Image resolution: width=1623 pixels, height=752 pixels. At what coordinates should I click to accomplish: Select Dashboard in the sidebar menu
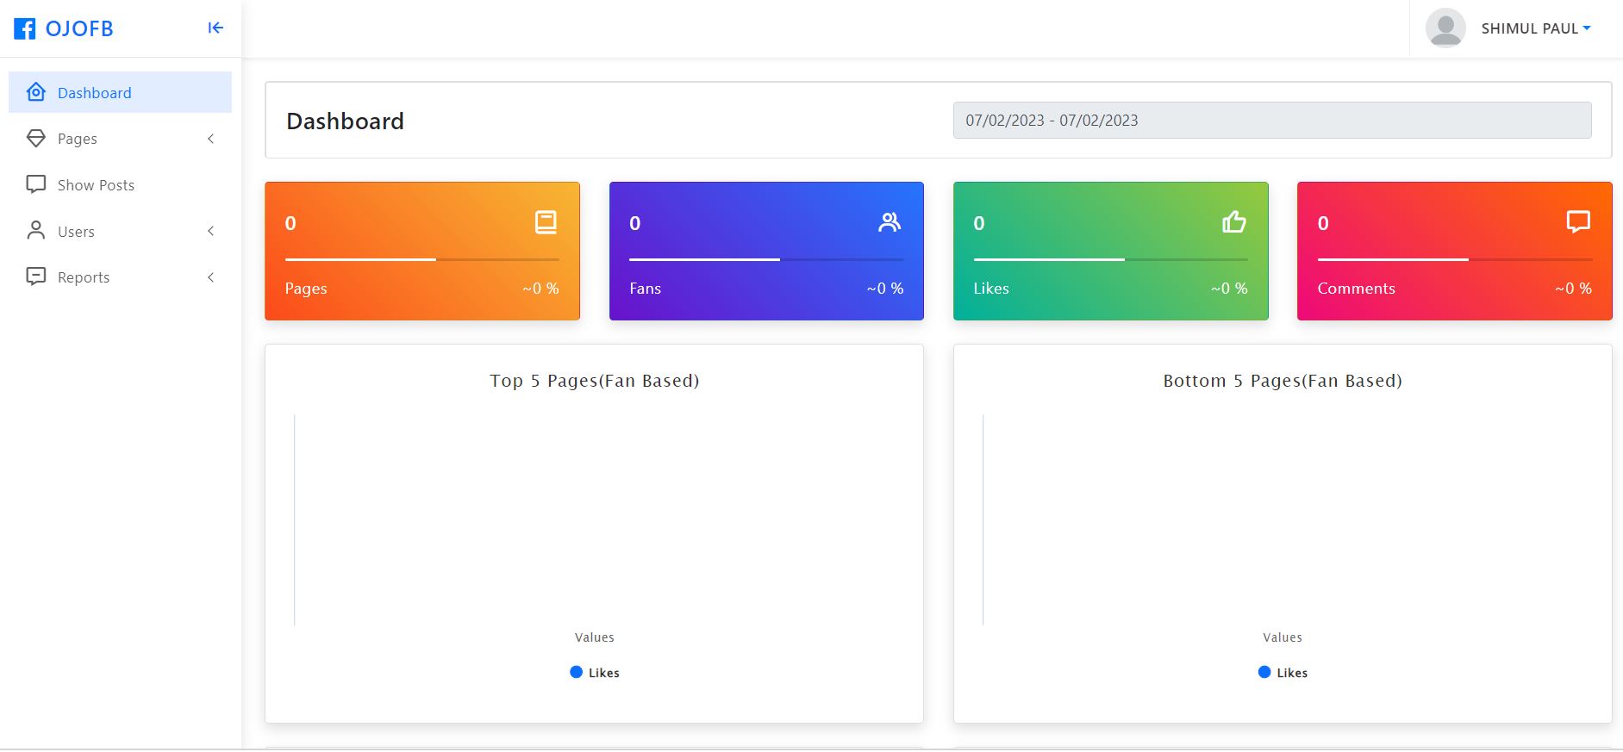coord(95,93)
